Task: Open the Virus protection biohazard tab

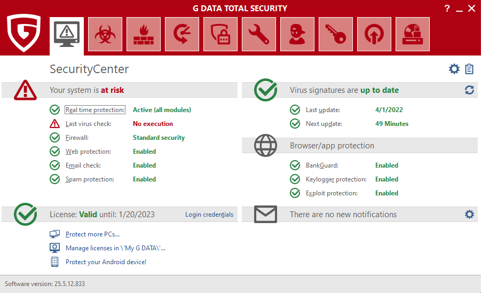Action: pos(105,35)
